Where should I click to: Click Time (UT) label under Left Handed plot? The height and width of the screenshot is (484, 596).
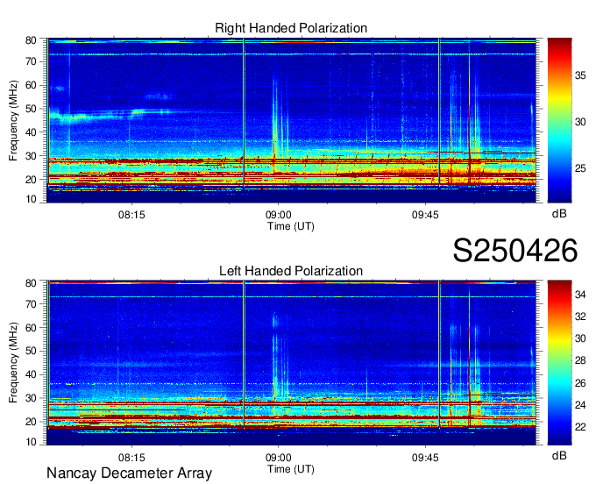click(291, 469)
